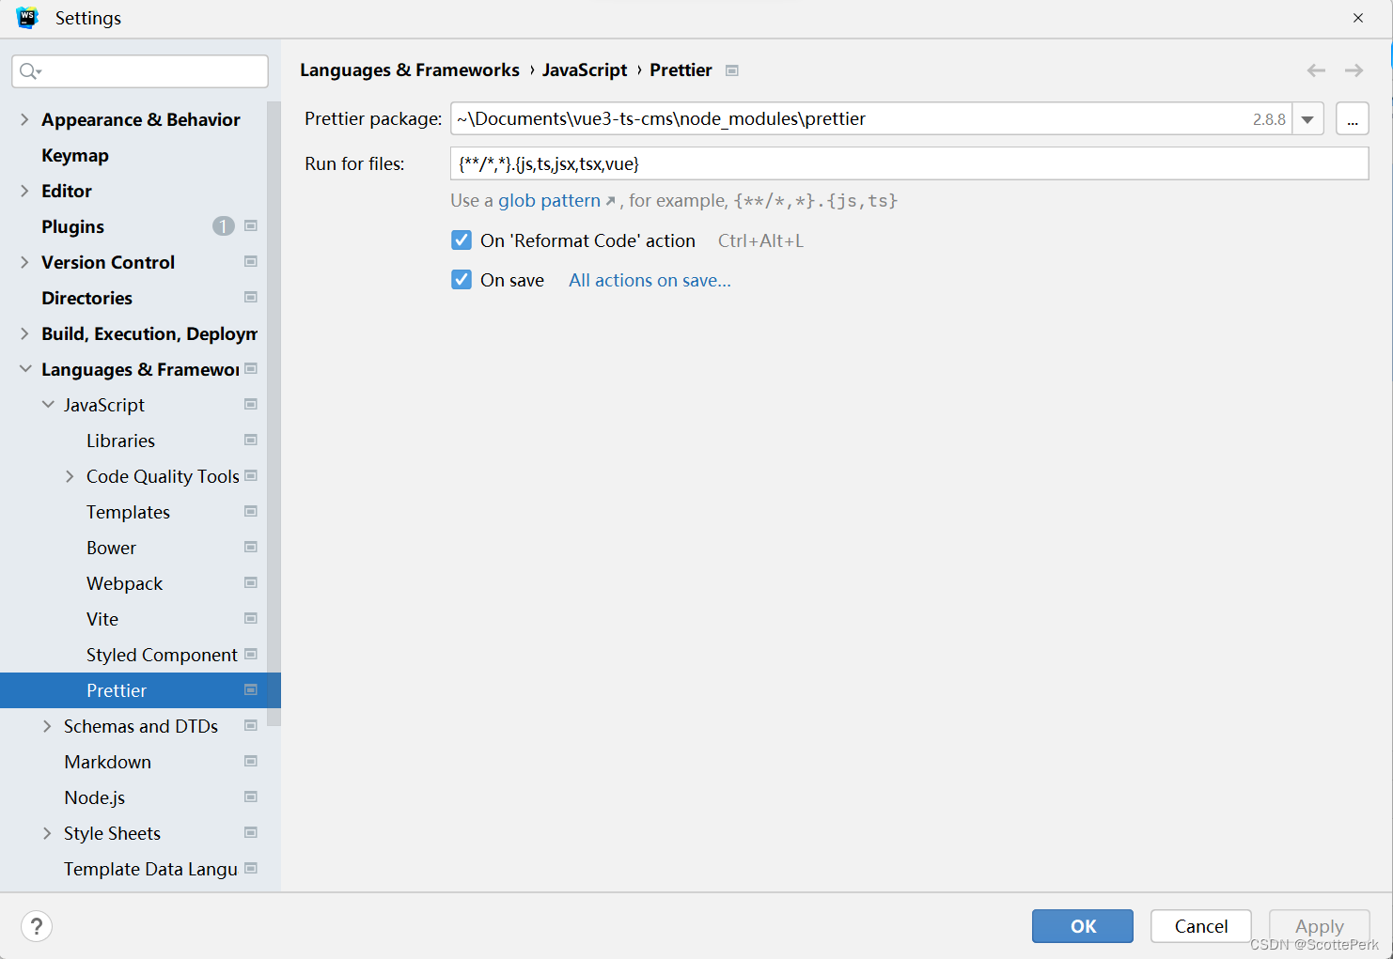Screen dimensions: 1393x959
Task: Expand the Version Control section
Action: pos(24,262)
